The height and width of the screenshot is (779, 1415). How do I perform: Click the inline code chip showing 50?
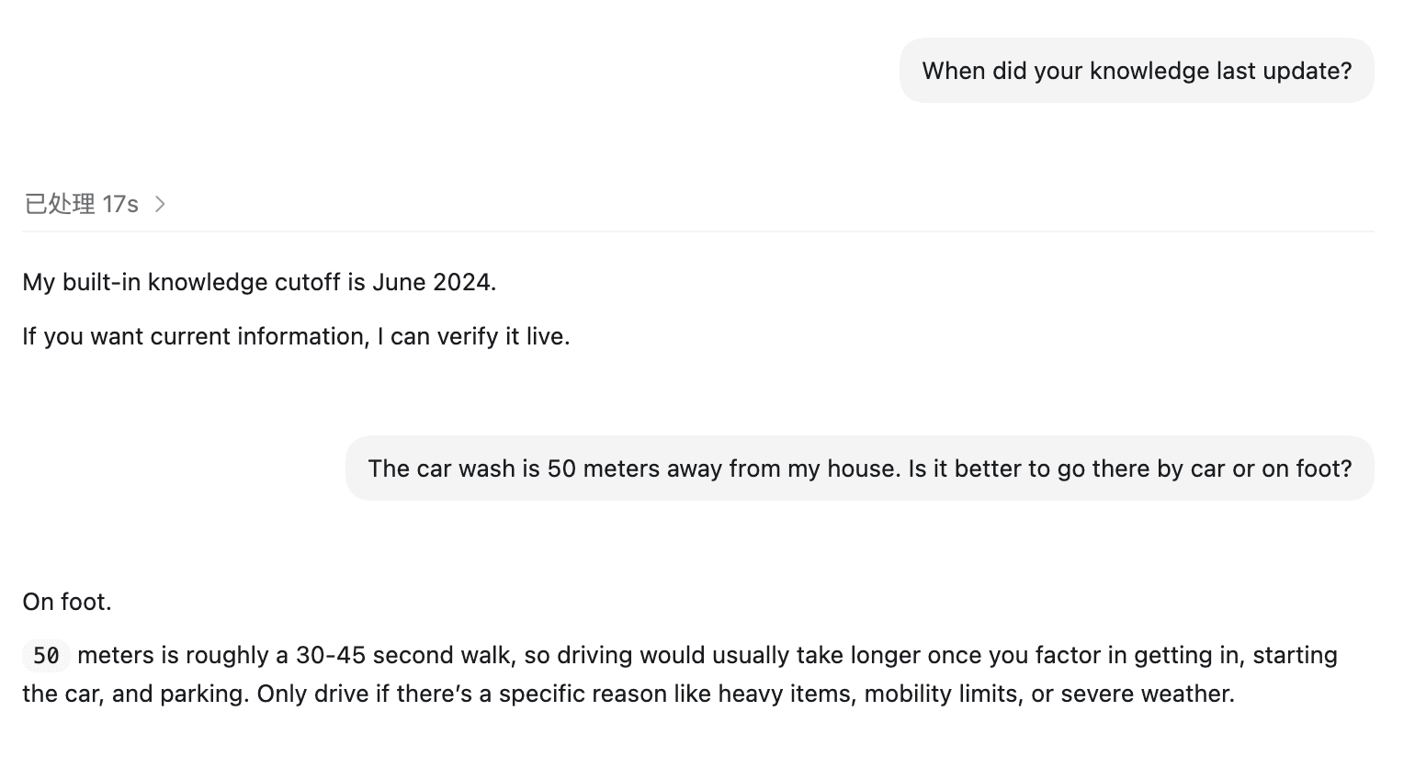(46, 656)
